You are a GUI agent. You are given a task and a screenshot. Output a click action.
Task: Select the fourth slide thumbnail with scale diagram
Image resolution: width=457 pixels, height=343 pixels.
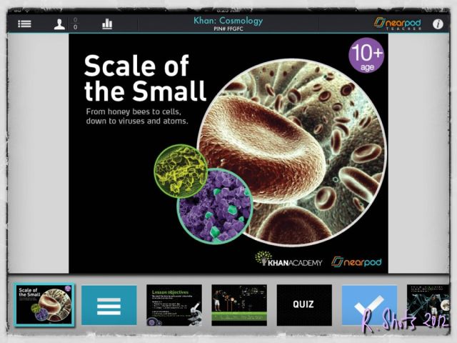[x=238, y=305]
